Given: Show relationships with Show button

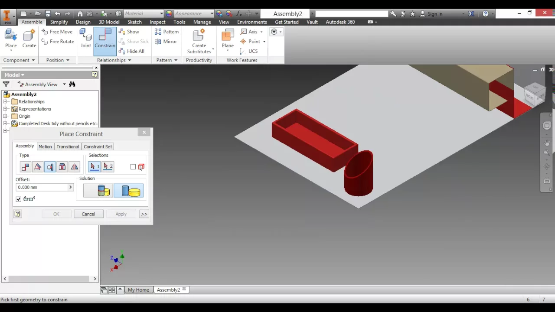Looking at the screenshot, I should [x=129, y=32].
